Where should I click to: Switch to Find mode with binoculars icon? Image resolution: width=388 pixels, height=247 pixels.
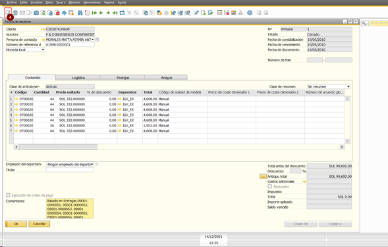[x=80, y=13]
